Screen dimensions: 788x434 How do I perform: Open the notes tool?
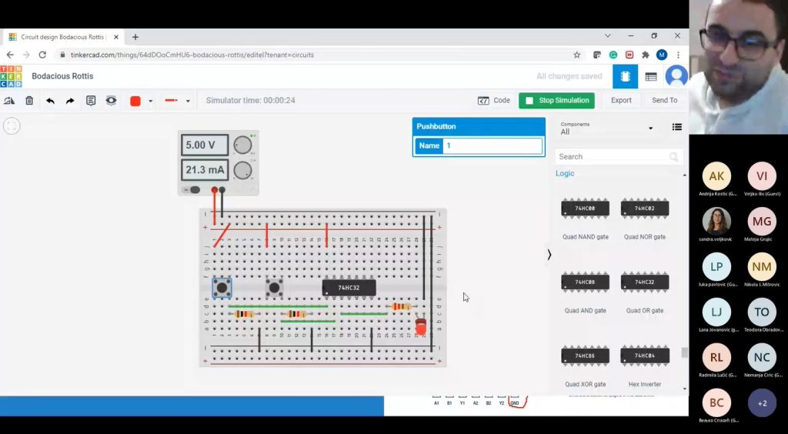[x=91, y=101]
